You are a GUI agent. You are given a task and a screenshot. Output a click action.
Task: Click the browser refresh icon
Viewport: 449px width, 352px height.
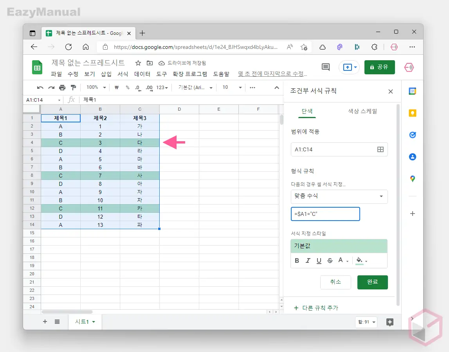(x=69, y=47)
